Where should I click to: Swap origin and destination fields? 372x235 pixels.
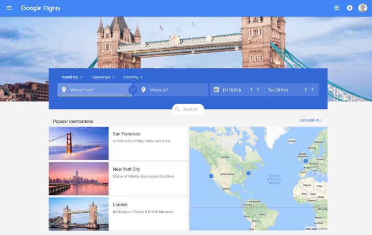click(133, 90)
